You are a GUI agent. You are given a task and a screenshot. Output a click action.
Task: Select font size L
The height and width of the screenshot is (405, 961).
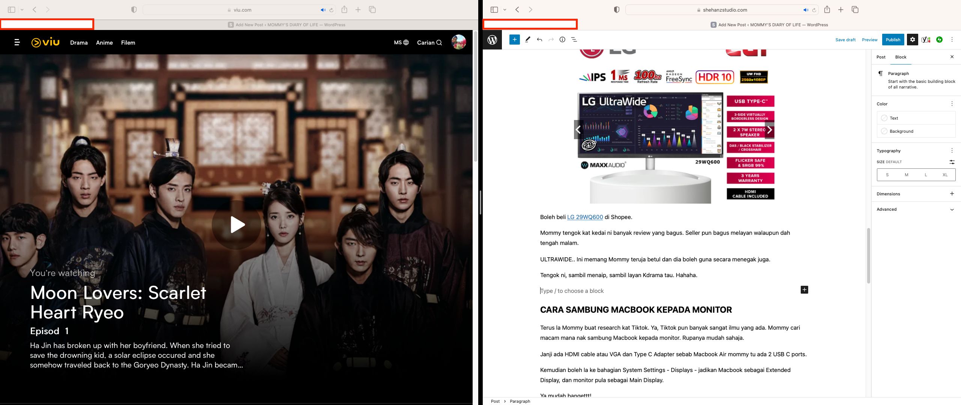pos(926,175)
